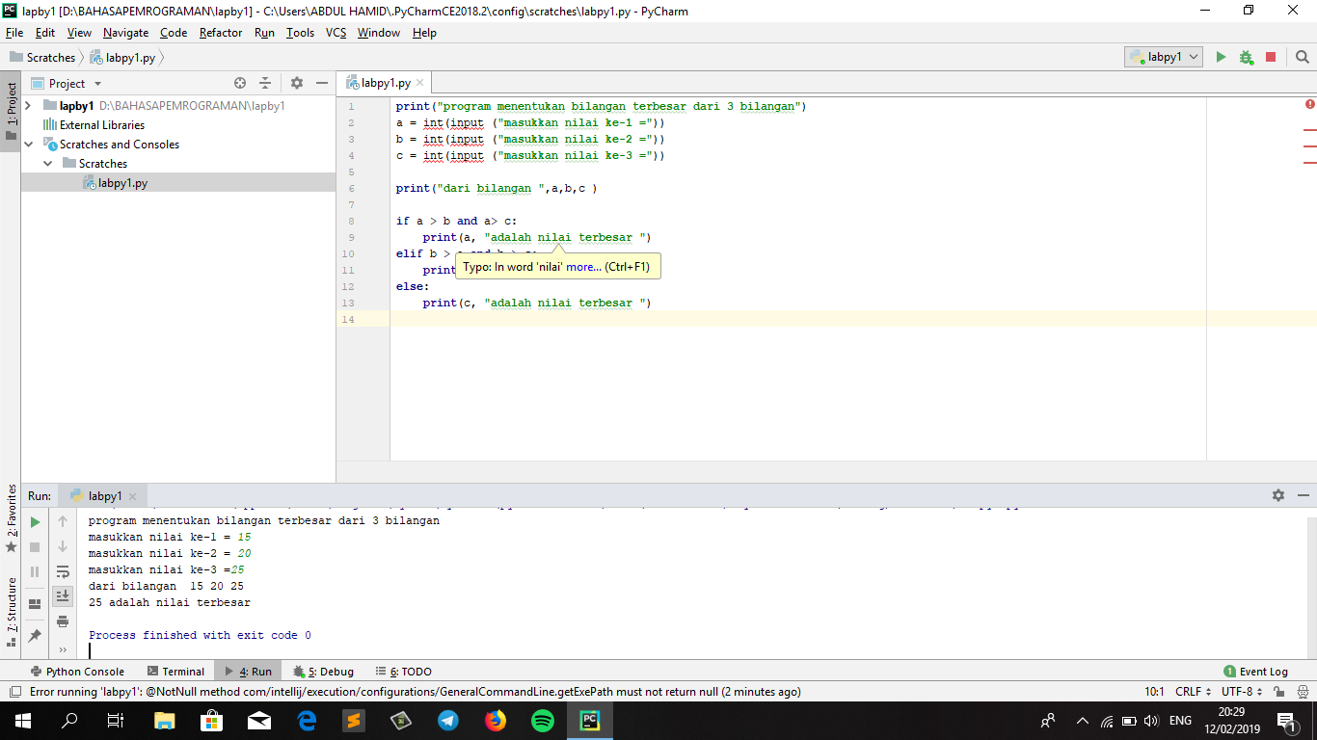Toggle soft-wrap in the Run console

[62, 571]
